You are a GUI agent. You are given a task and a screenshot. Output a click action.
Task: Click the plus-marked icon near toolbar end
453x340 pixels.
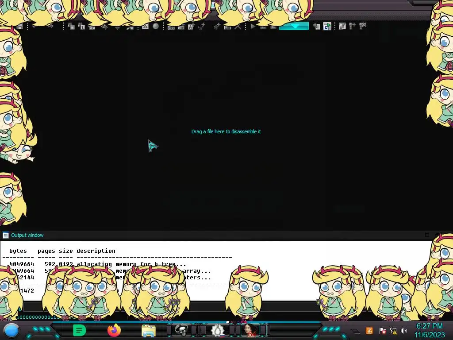click(x=352, y=26)
